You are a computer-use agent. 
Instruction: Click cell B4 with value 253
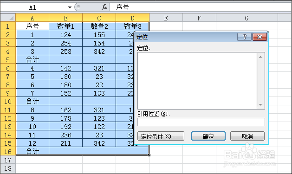(x=66, y=52)
